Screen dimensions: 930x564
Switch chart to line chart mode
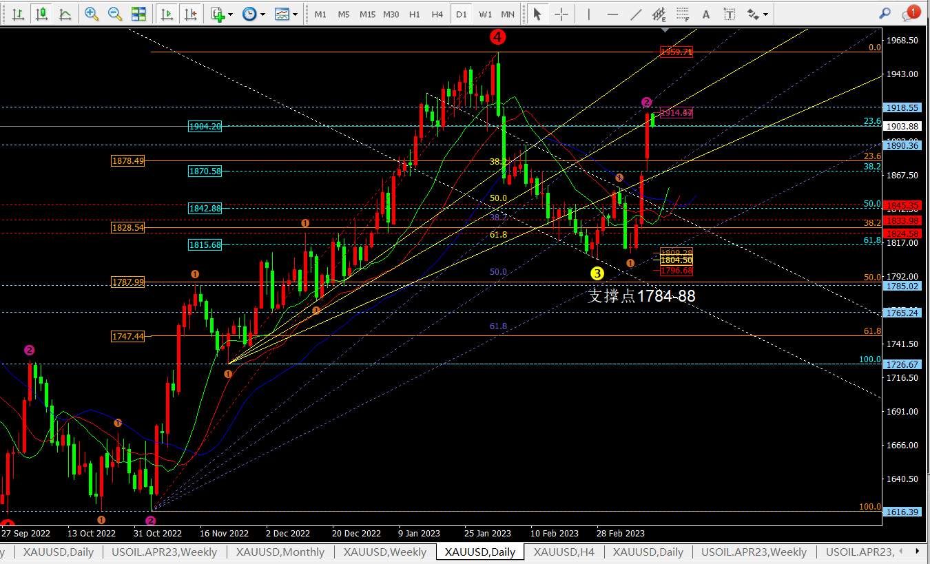click(65, 14)
